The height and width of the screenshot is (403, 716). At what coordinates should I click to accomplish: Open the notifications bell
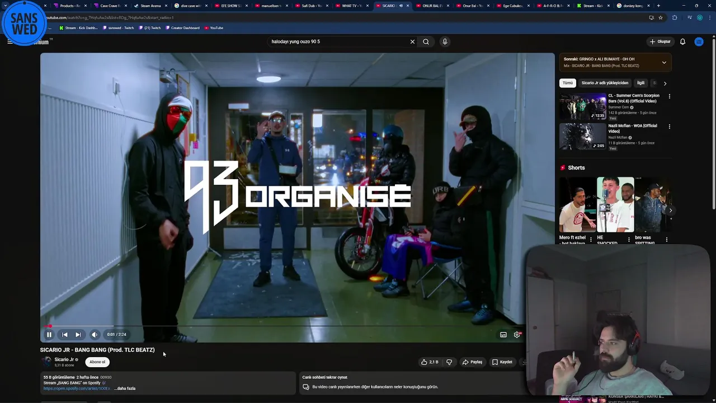[682, 41]
